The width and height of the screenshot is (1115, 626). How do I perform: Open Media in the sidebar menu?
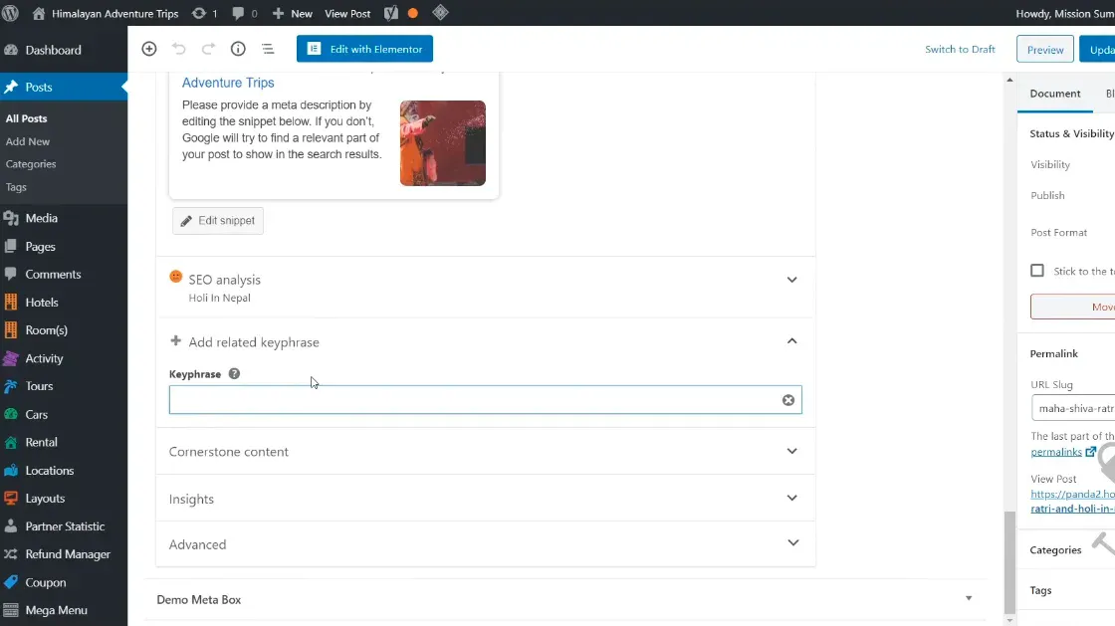41,218
